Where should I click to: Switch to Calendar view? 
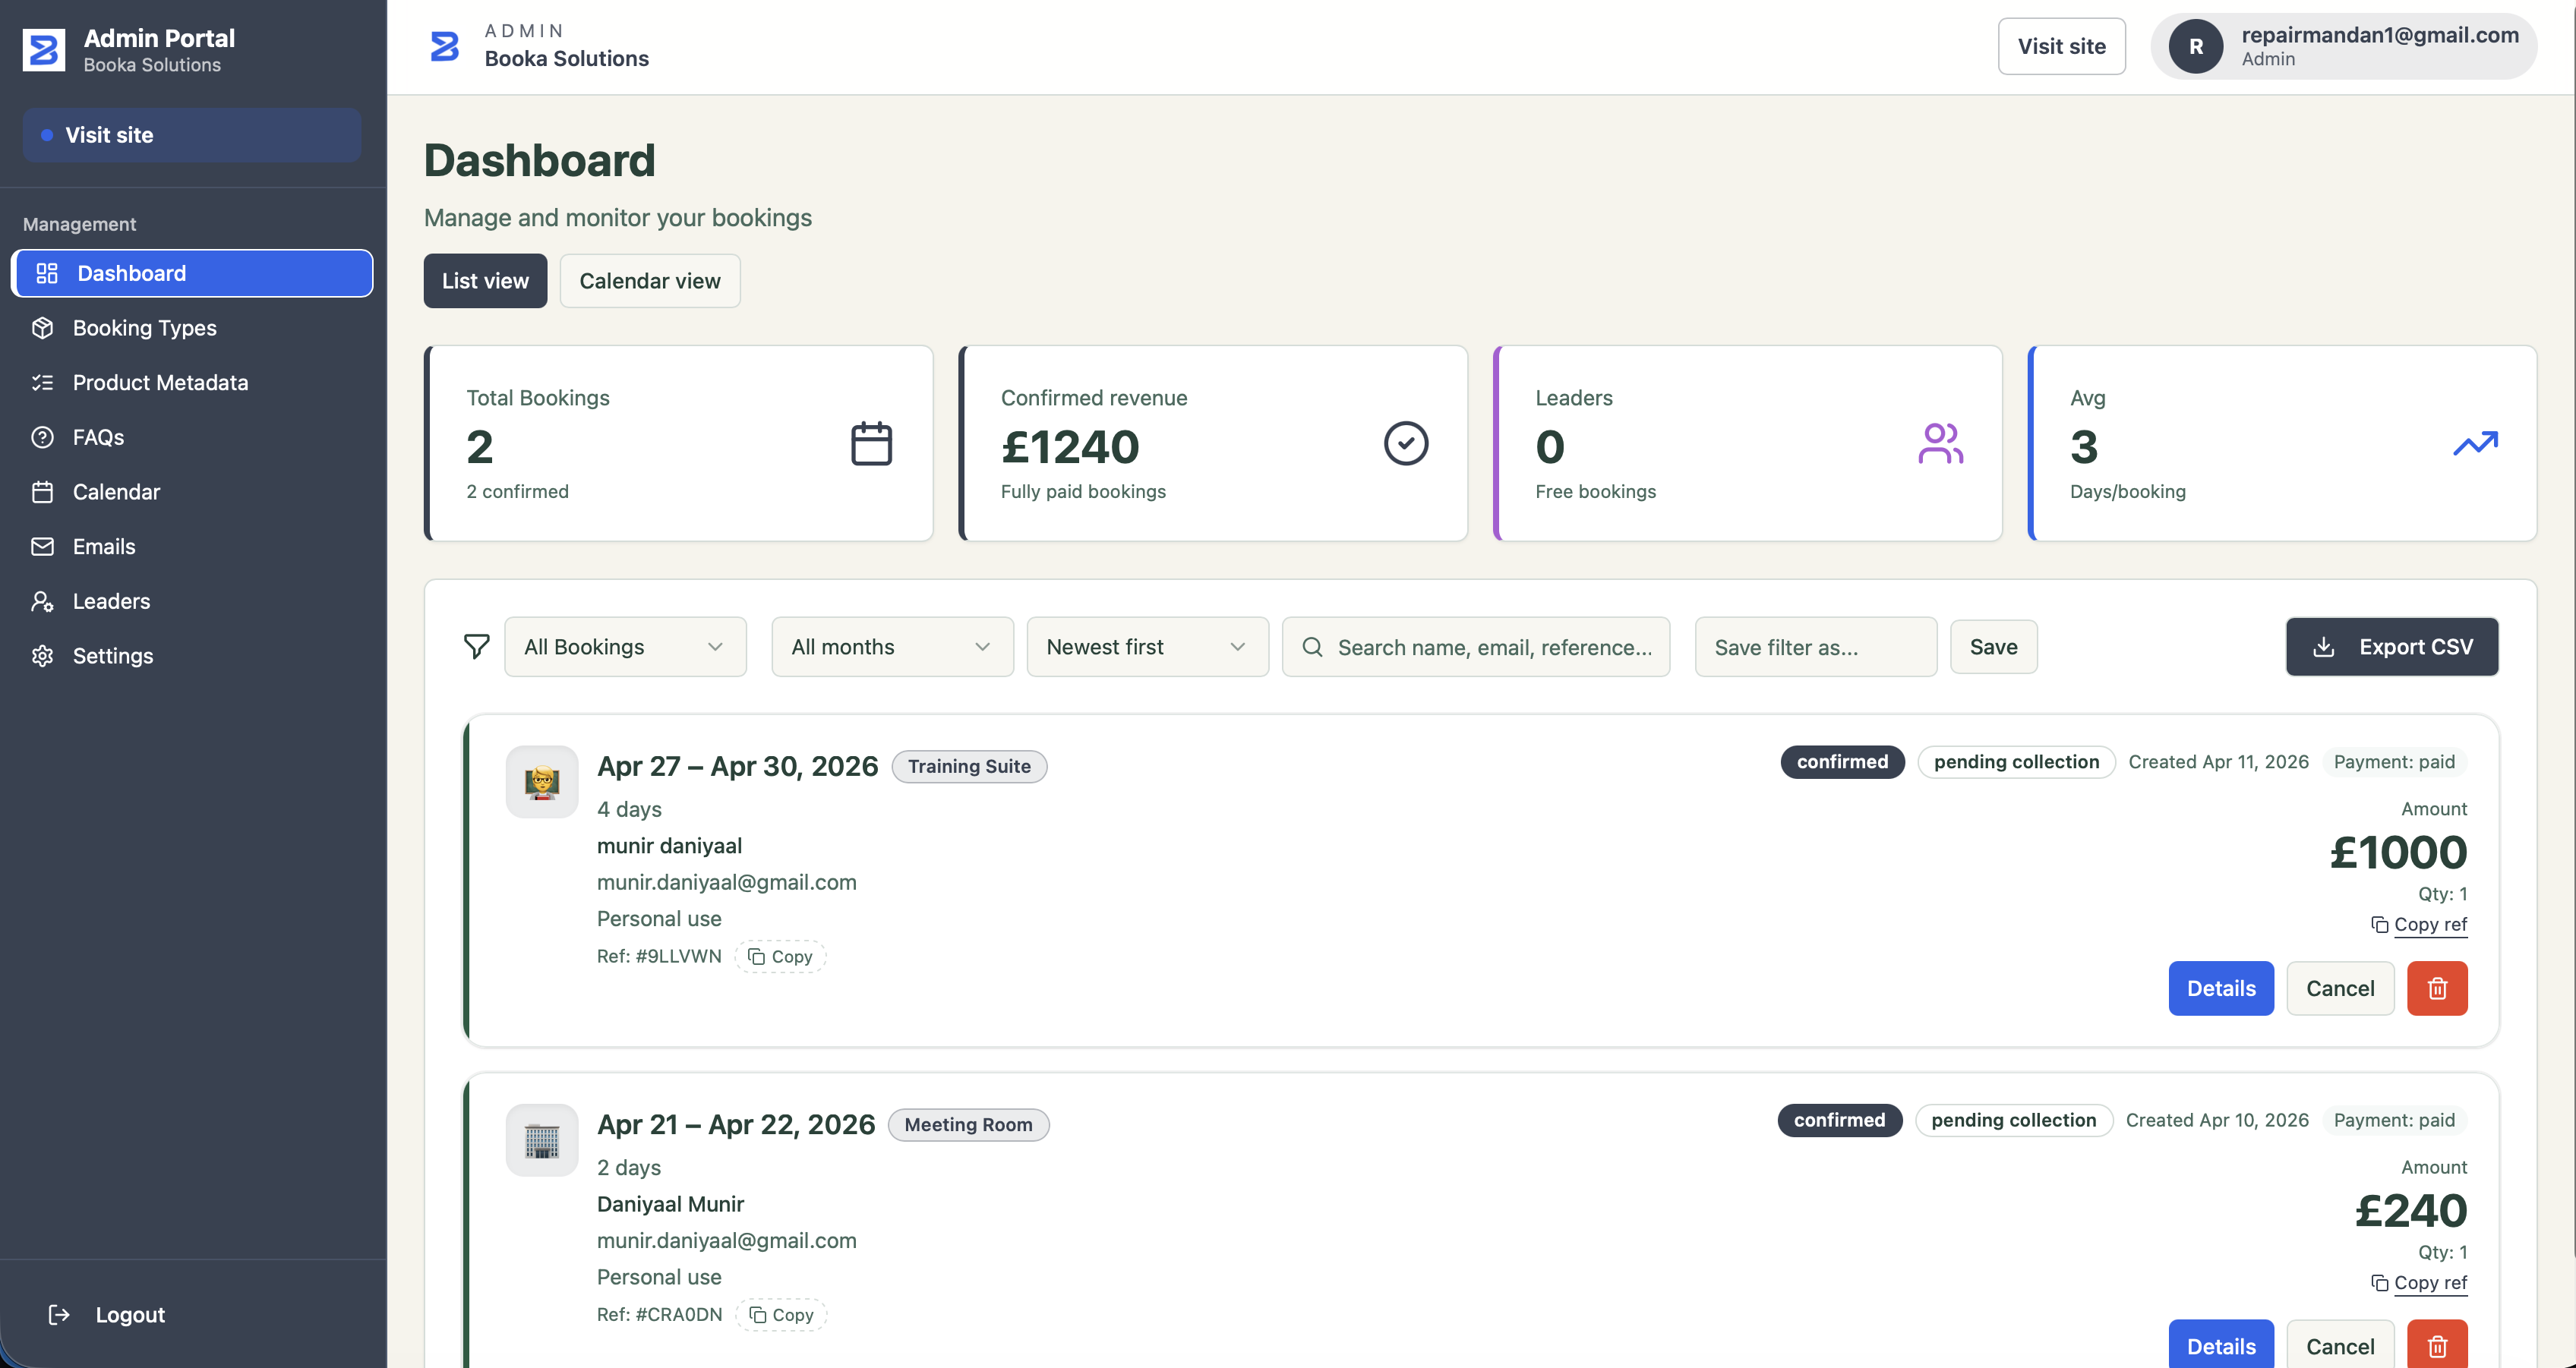tap(649, 281)
